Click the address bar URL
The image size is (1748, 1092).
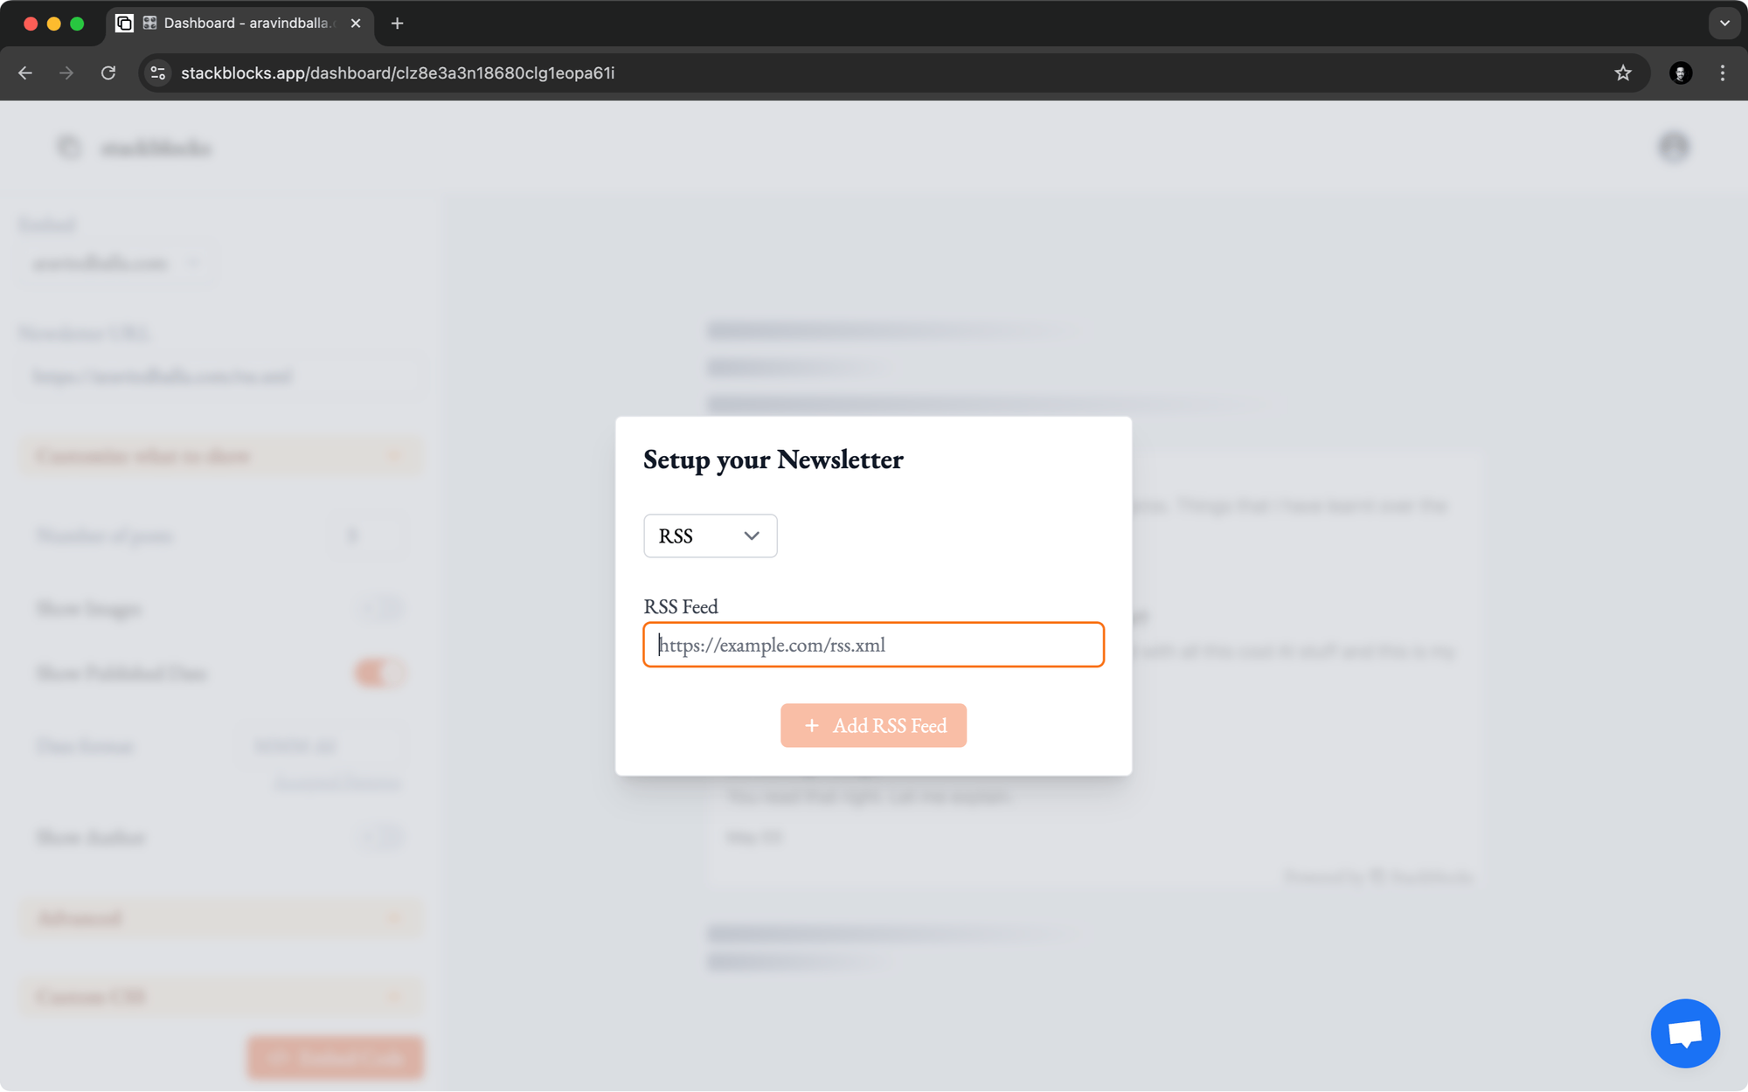click(398, 73)
